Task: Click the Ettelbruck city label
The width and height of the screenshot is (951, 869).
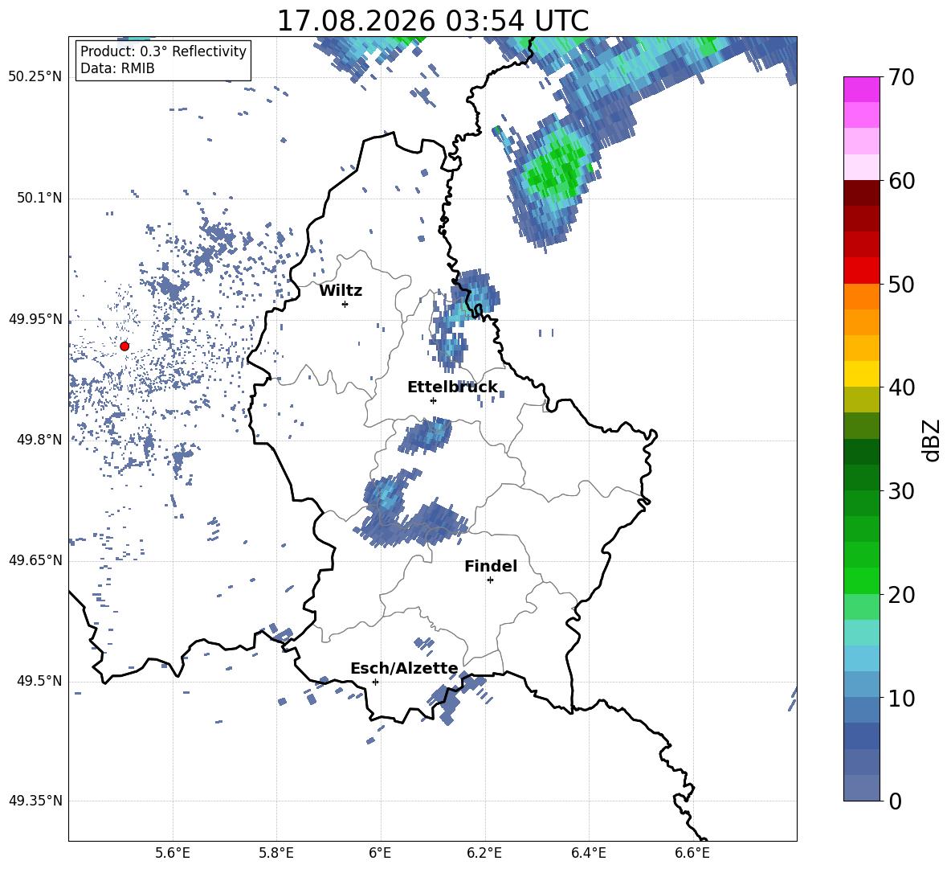Action: [x=452, y=387]
